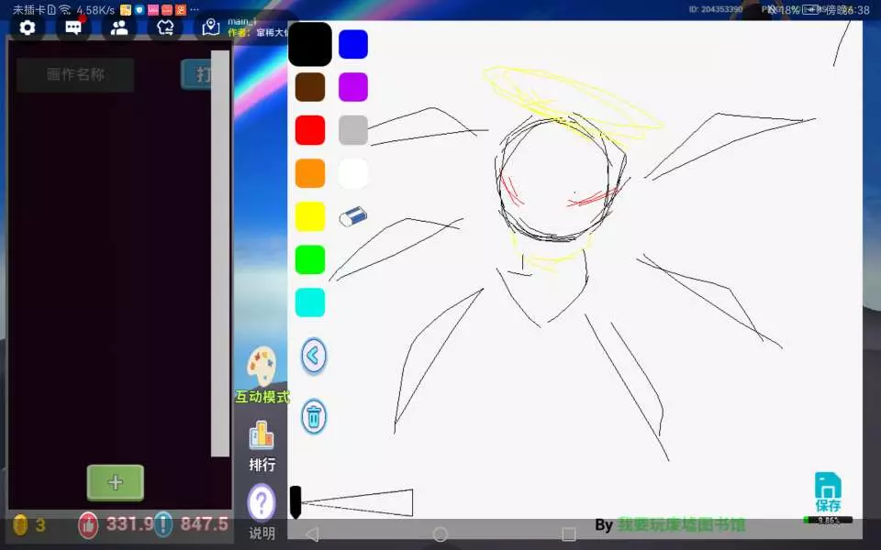Open the map location icon

click(x=211, y=27)
